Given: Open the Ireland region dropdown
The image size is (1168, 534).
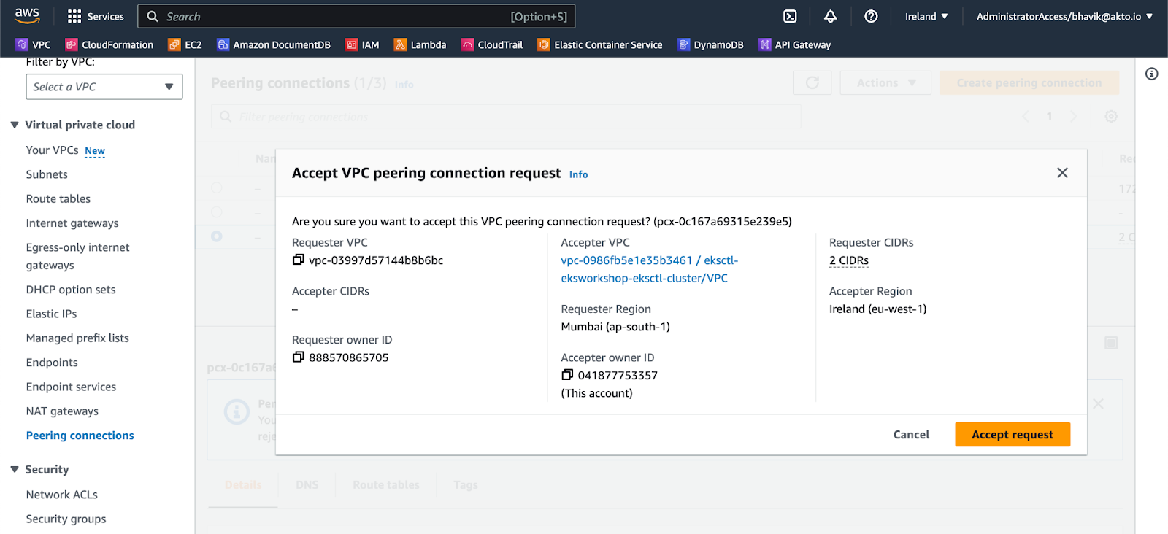Looking at the screenshot, I should coord(926,16).
